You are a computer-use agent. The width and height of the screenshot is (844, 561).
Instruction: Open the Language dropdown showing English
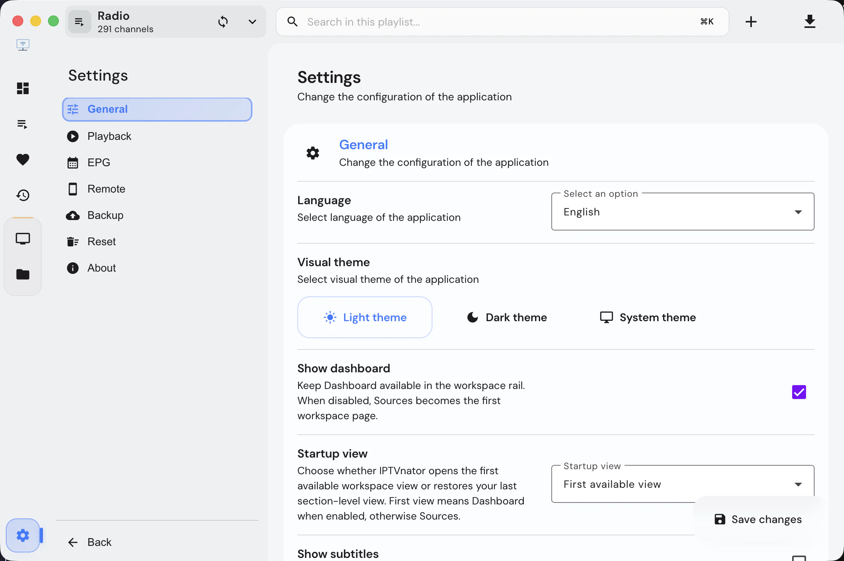click(683, 212)
